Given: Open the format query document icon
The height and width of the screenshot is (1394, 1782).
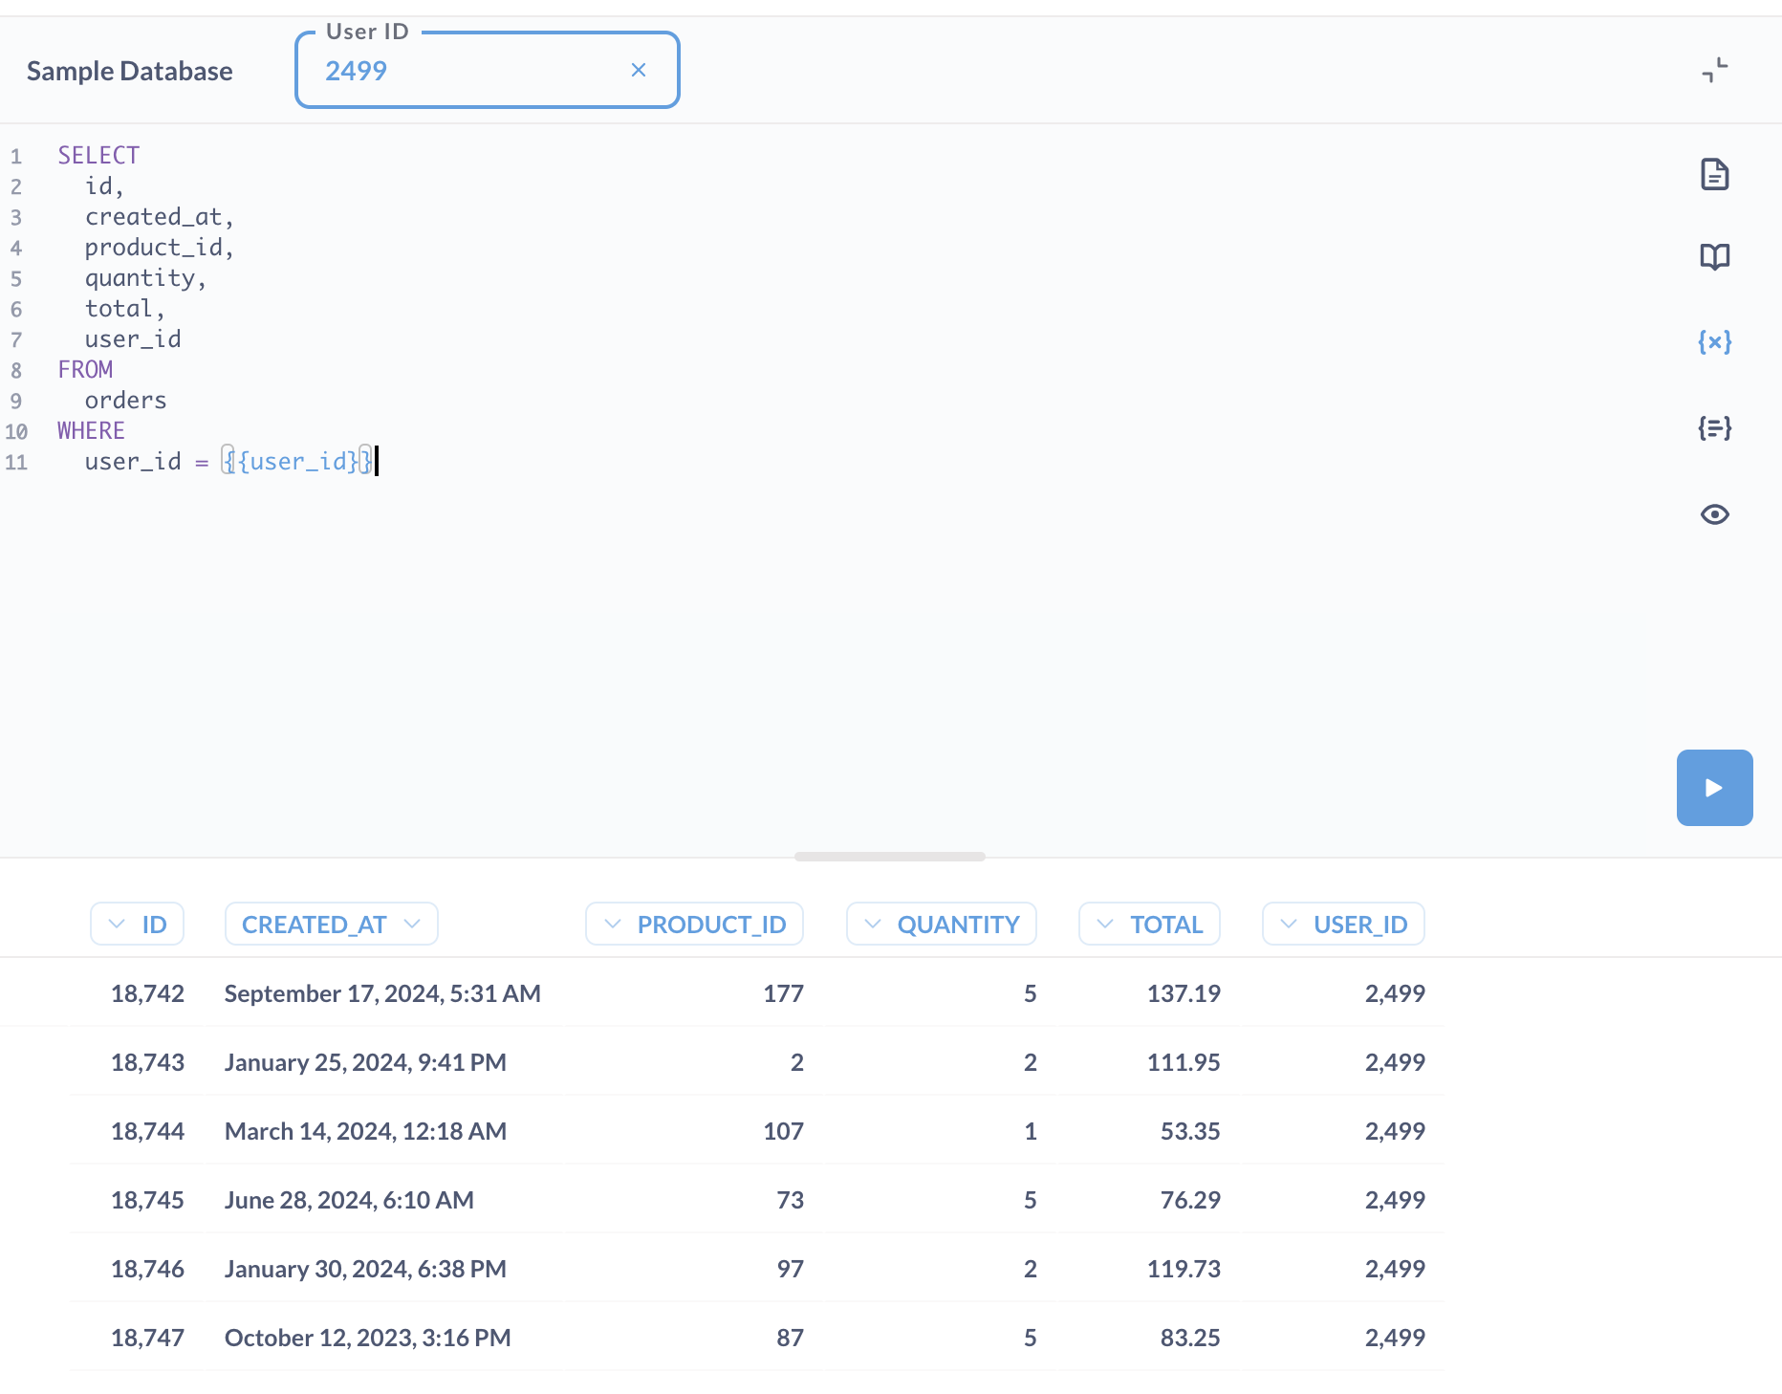Looking at the screenshot, I should coord(1714,175).
